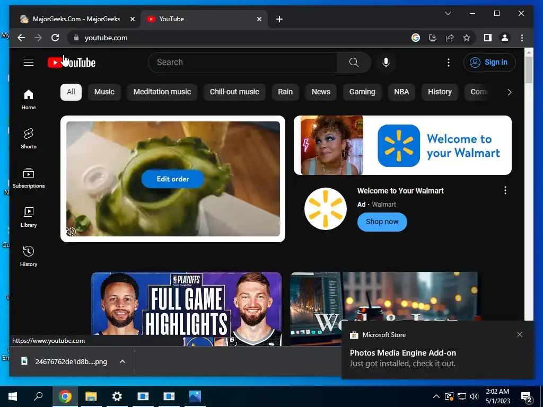This screenshot has width=543, height=407.
Task: Click the YouTube search field
Action: [x=242, y=63]
